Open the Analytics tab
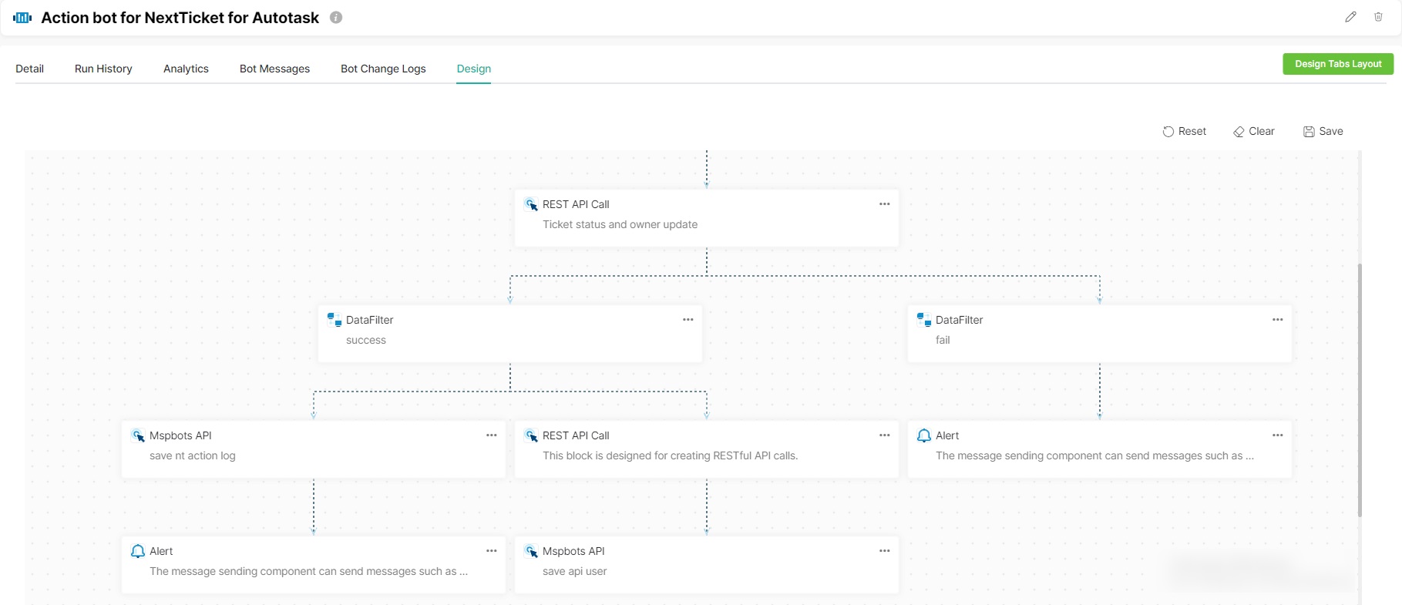1402x605 pixels. tap(186, 69)
